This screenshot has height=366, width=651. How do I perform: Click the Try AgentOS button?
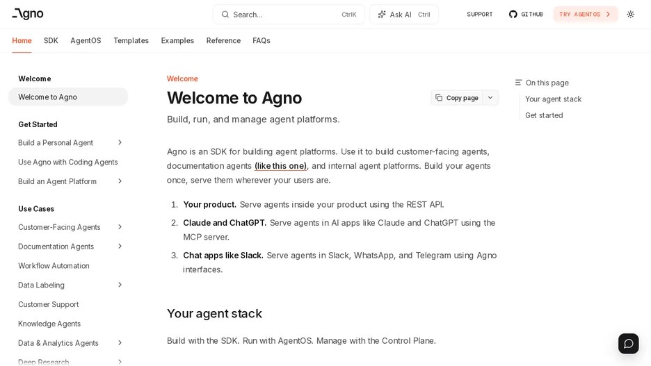tap(586, 14)
